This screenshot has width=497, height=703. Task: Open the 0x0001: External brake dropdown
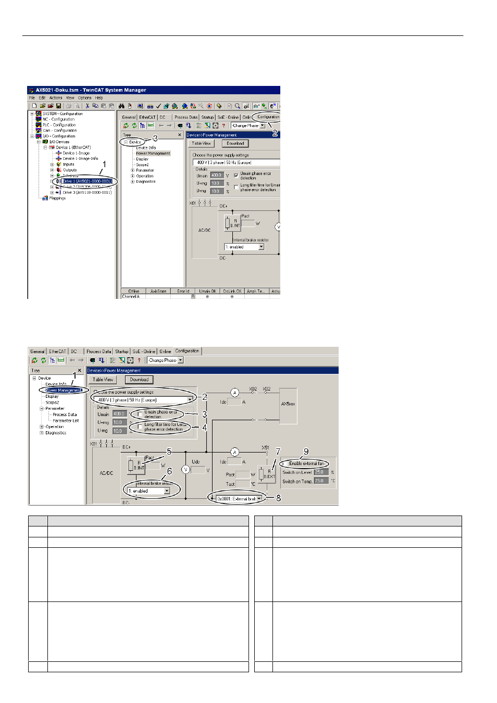pyautogui.click(x=259, y=499)
